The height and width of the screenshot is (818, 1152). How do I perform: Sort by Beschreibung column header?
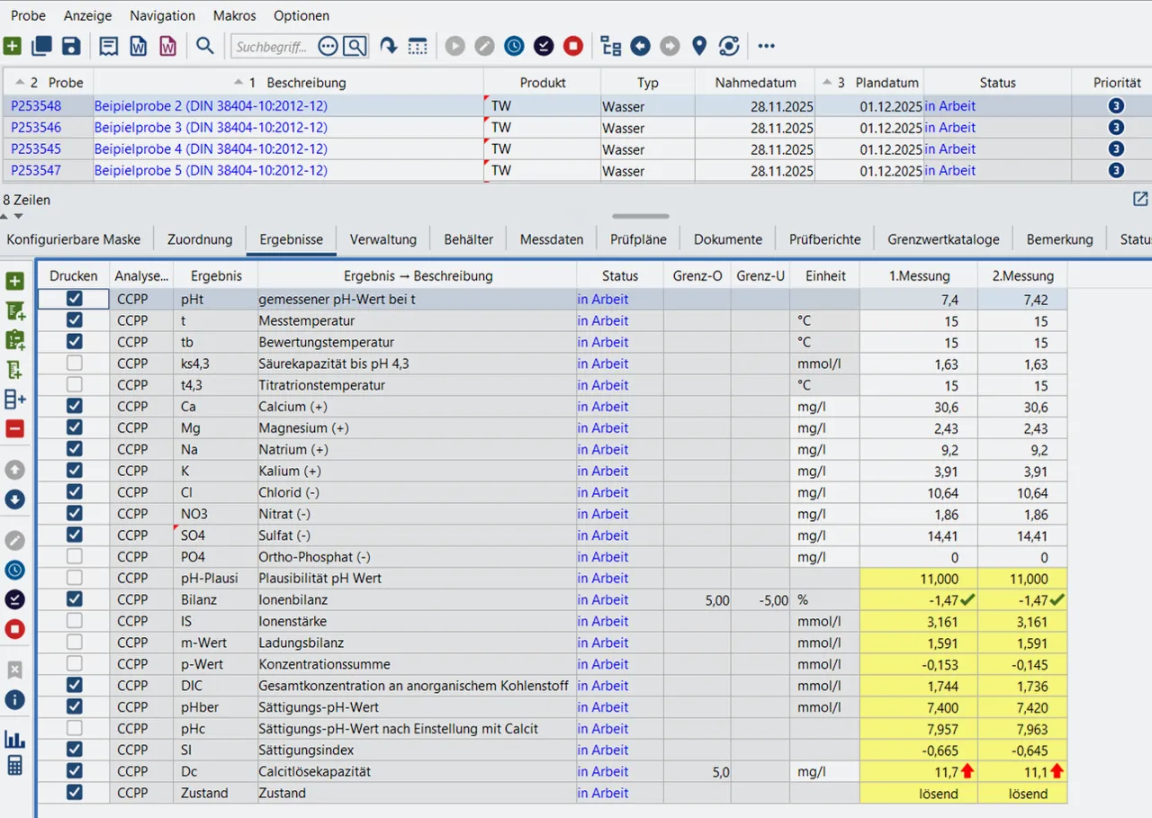289,82
